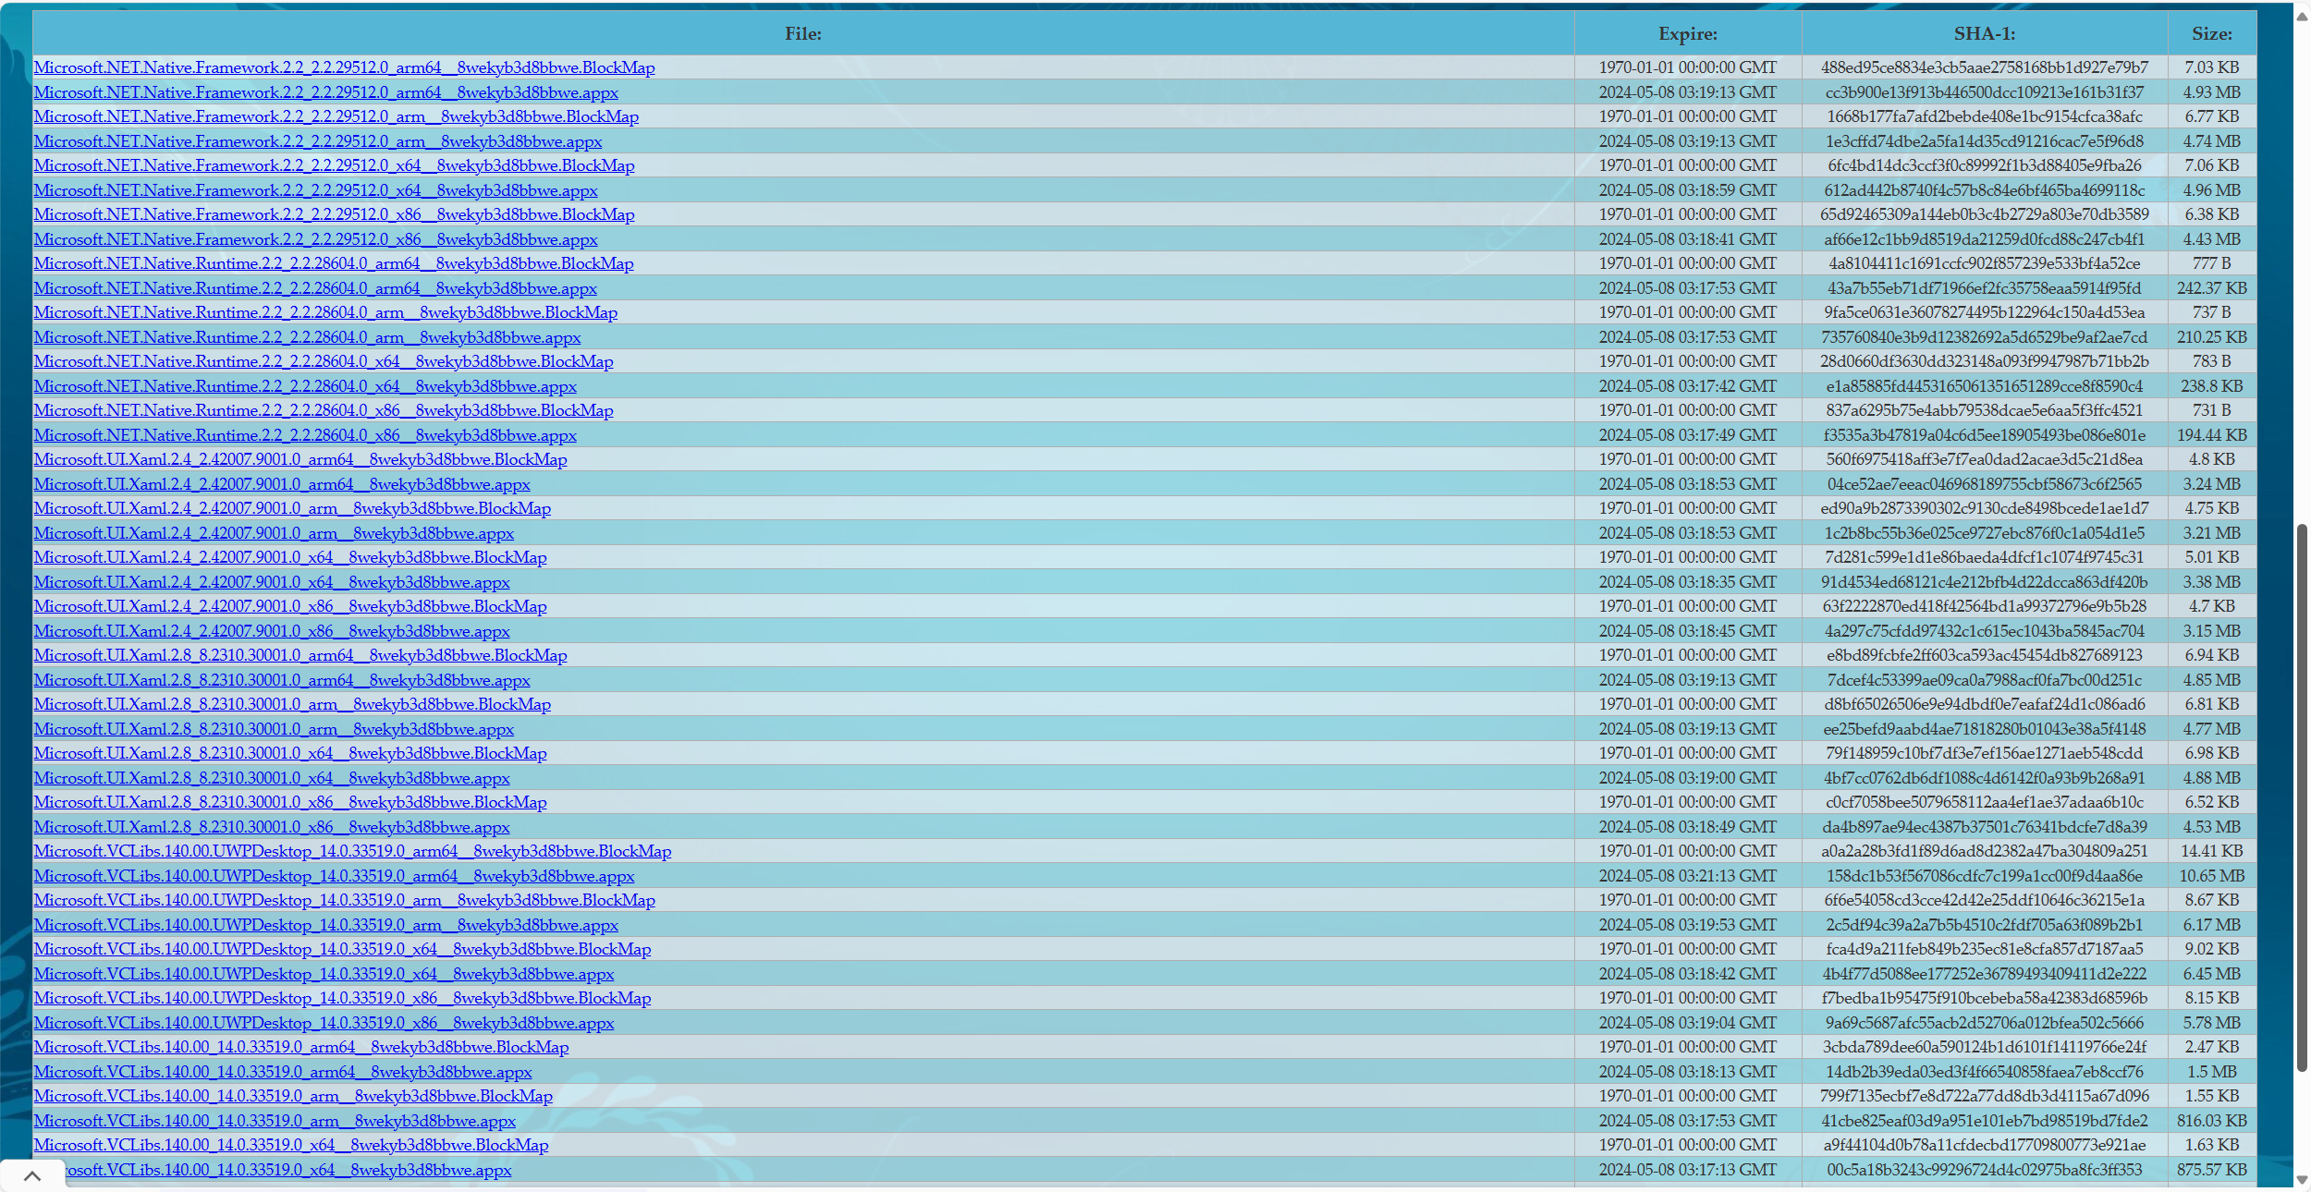Click the File column header

pyautogui.click(x=802, y=34)
